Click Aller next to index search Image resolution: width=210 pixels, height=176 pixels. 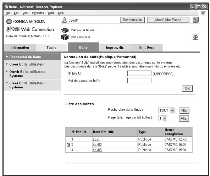click(x=184, y=111)
